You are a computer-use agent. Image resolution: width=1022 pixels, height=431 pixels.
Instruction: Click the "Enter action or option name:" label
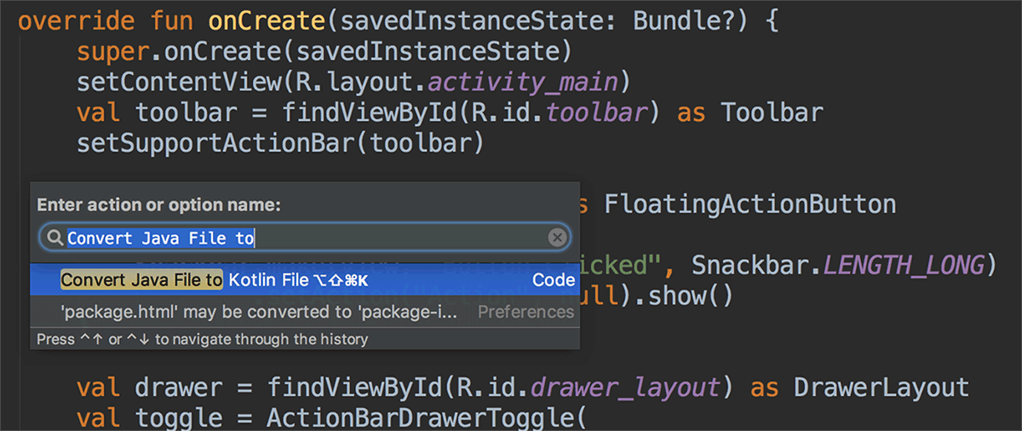(159, 205)
